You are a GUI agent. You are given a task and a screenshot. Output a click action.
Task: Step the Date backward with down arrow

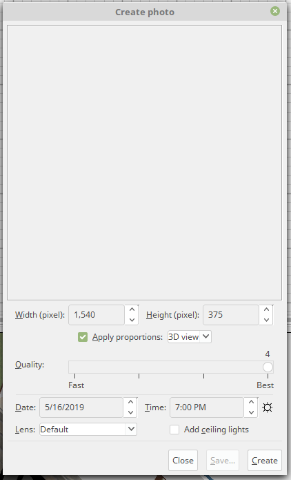pos(130,412)
